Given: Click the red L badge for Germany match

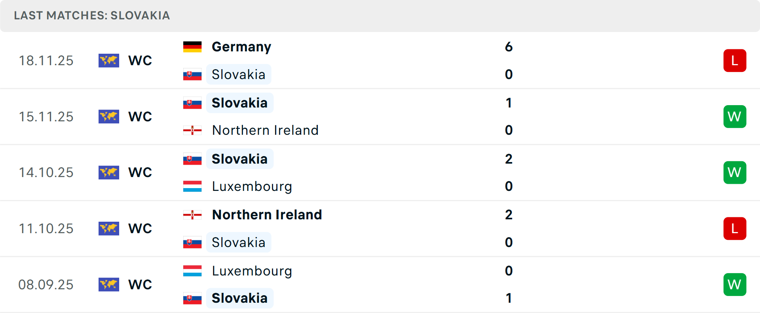Looking at the screenshot, I should (x=735, y=60).
